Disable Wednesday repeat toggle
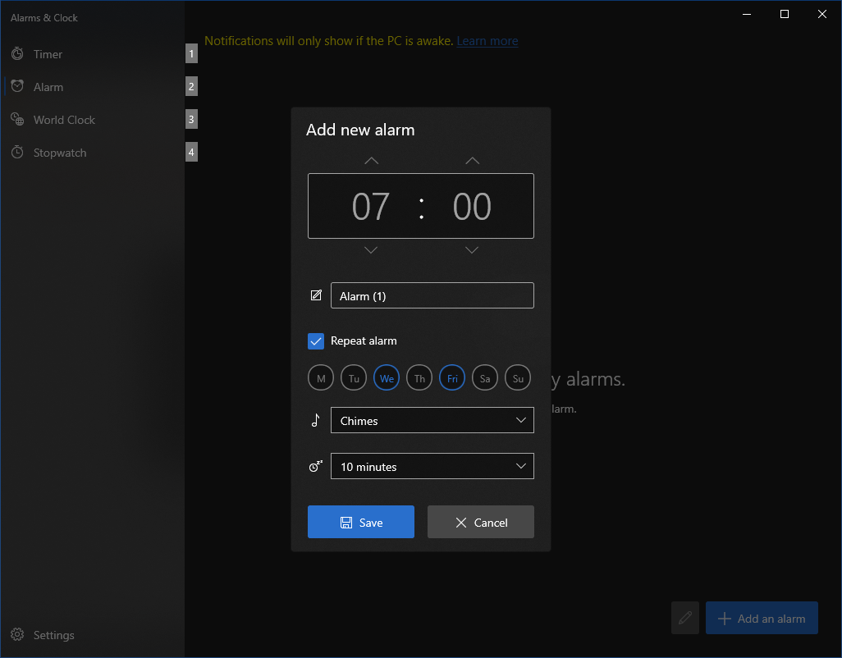842x658 pixels. (x=387, y=377)
